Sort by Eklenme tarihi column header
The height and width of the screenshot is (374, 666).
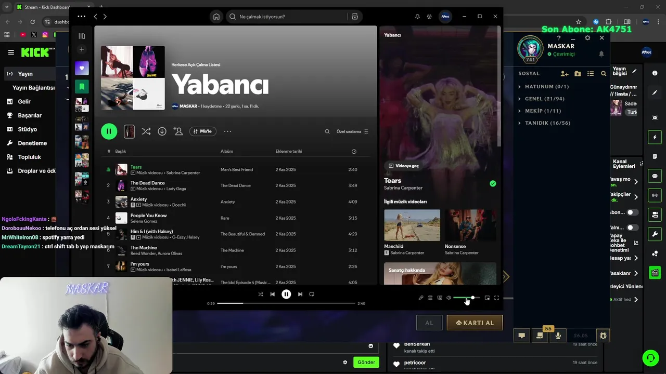[289, 151]
